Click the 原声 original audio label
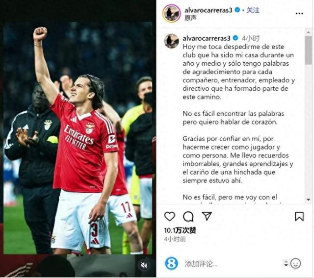314x278 pixels. [x=190, y=18]
